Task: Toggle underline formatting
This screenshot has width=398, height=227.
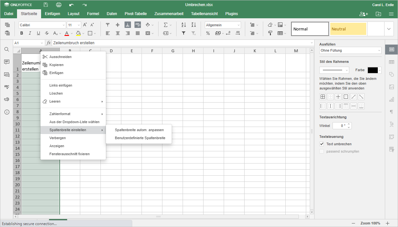Action: point(39,33)
